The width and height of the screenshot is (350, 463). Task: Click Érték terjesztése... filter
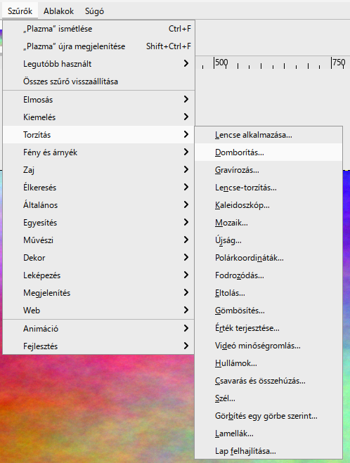(x=268, y=328)
